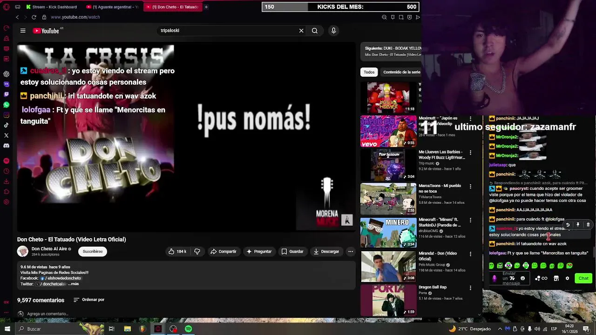The image size is (596, 335).
Task: Click the pixelated avatar overlay on the video
Action: 347,220
